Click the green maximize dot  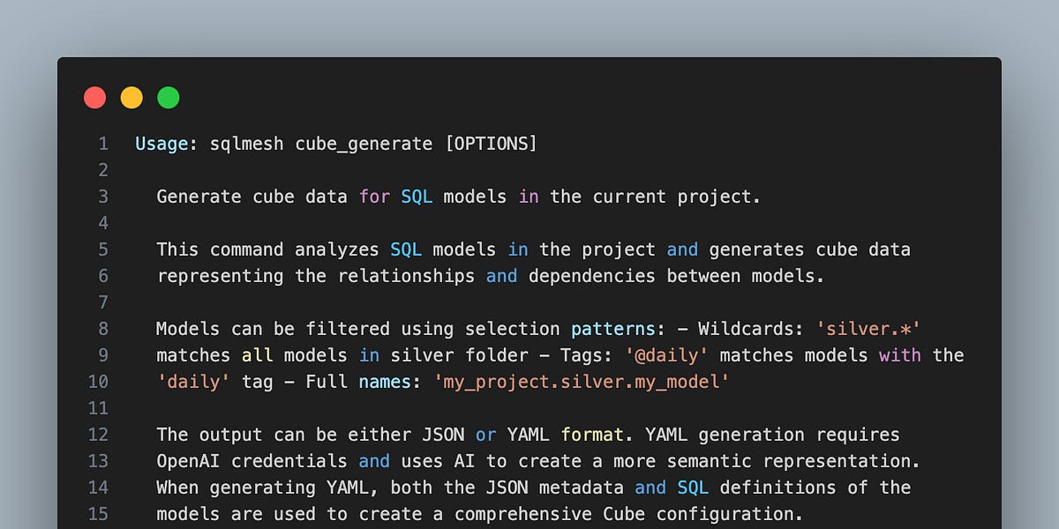click(x=169, y=98)
